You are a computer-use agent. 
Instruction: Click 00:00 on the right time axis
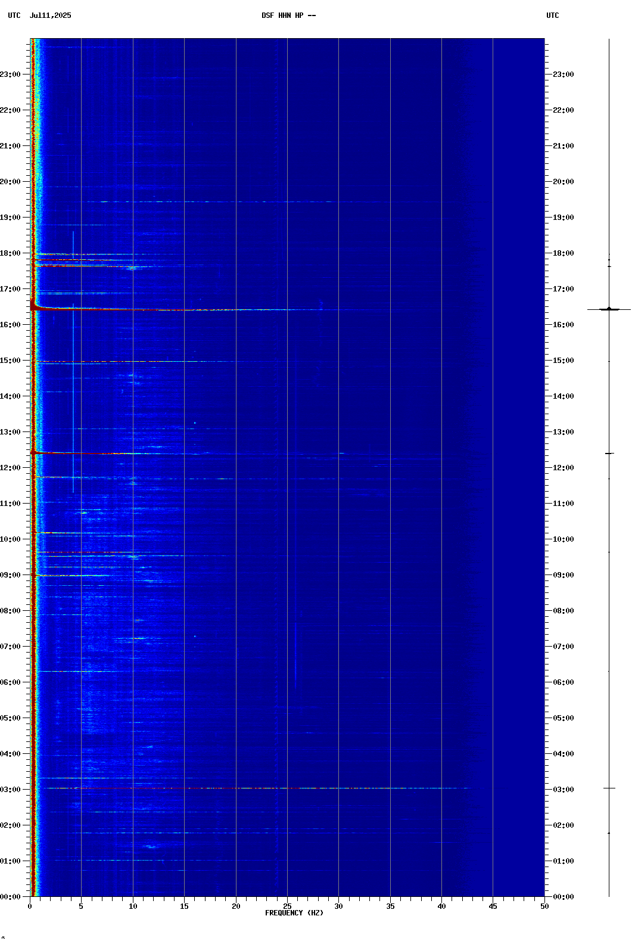coord(564,897)
